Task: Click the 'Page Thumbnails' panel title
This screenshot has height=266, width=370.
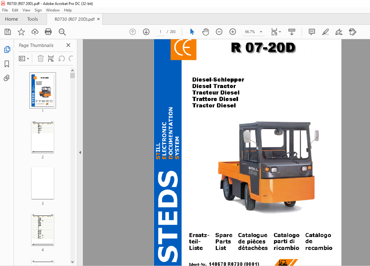Action: (x=36, y=45)
